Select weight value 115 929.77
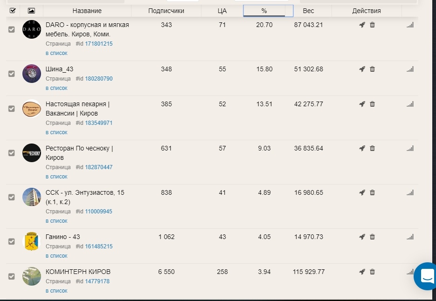 coord(309,272)
